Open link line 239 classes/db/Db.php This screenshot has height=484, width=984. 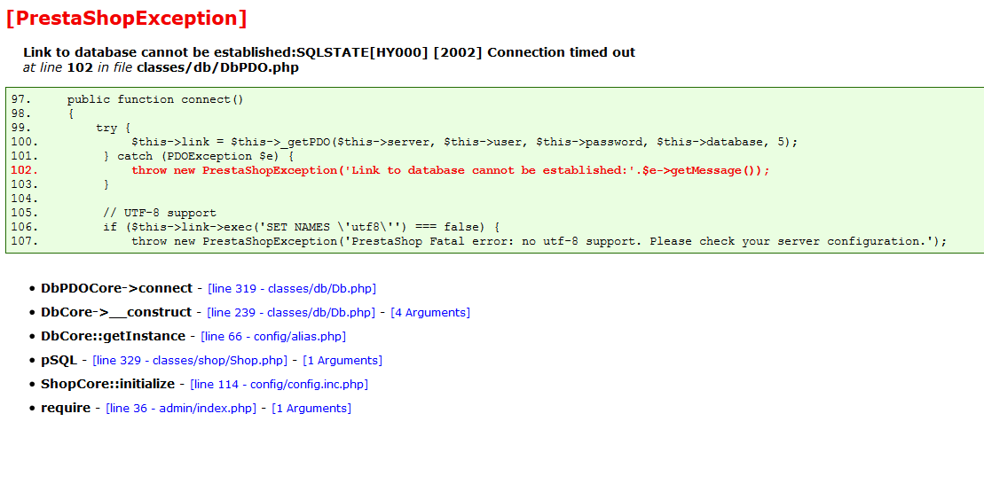[291, 313]
